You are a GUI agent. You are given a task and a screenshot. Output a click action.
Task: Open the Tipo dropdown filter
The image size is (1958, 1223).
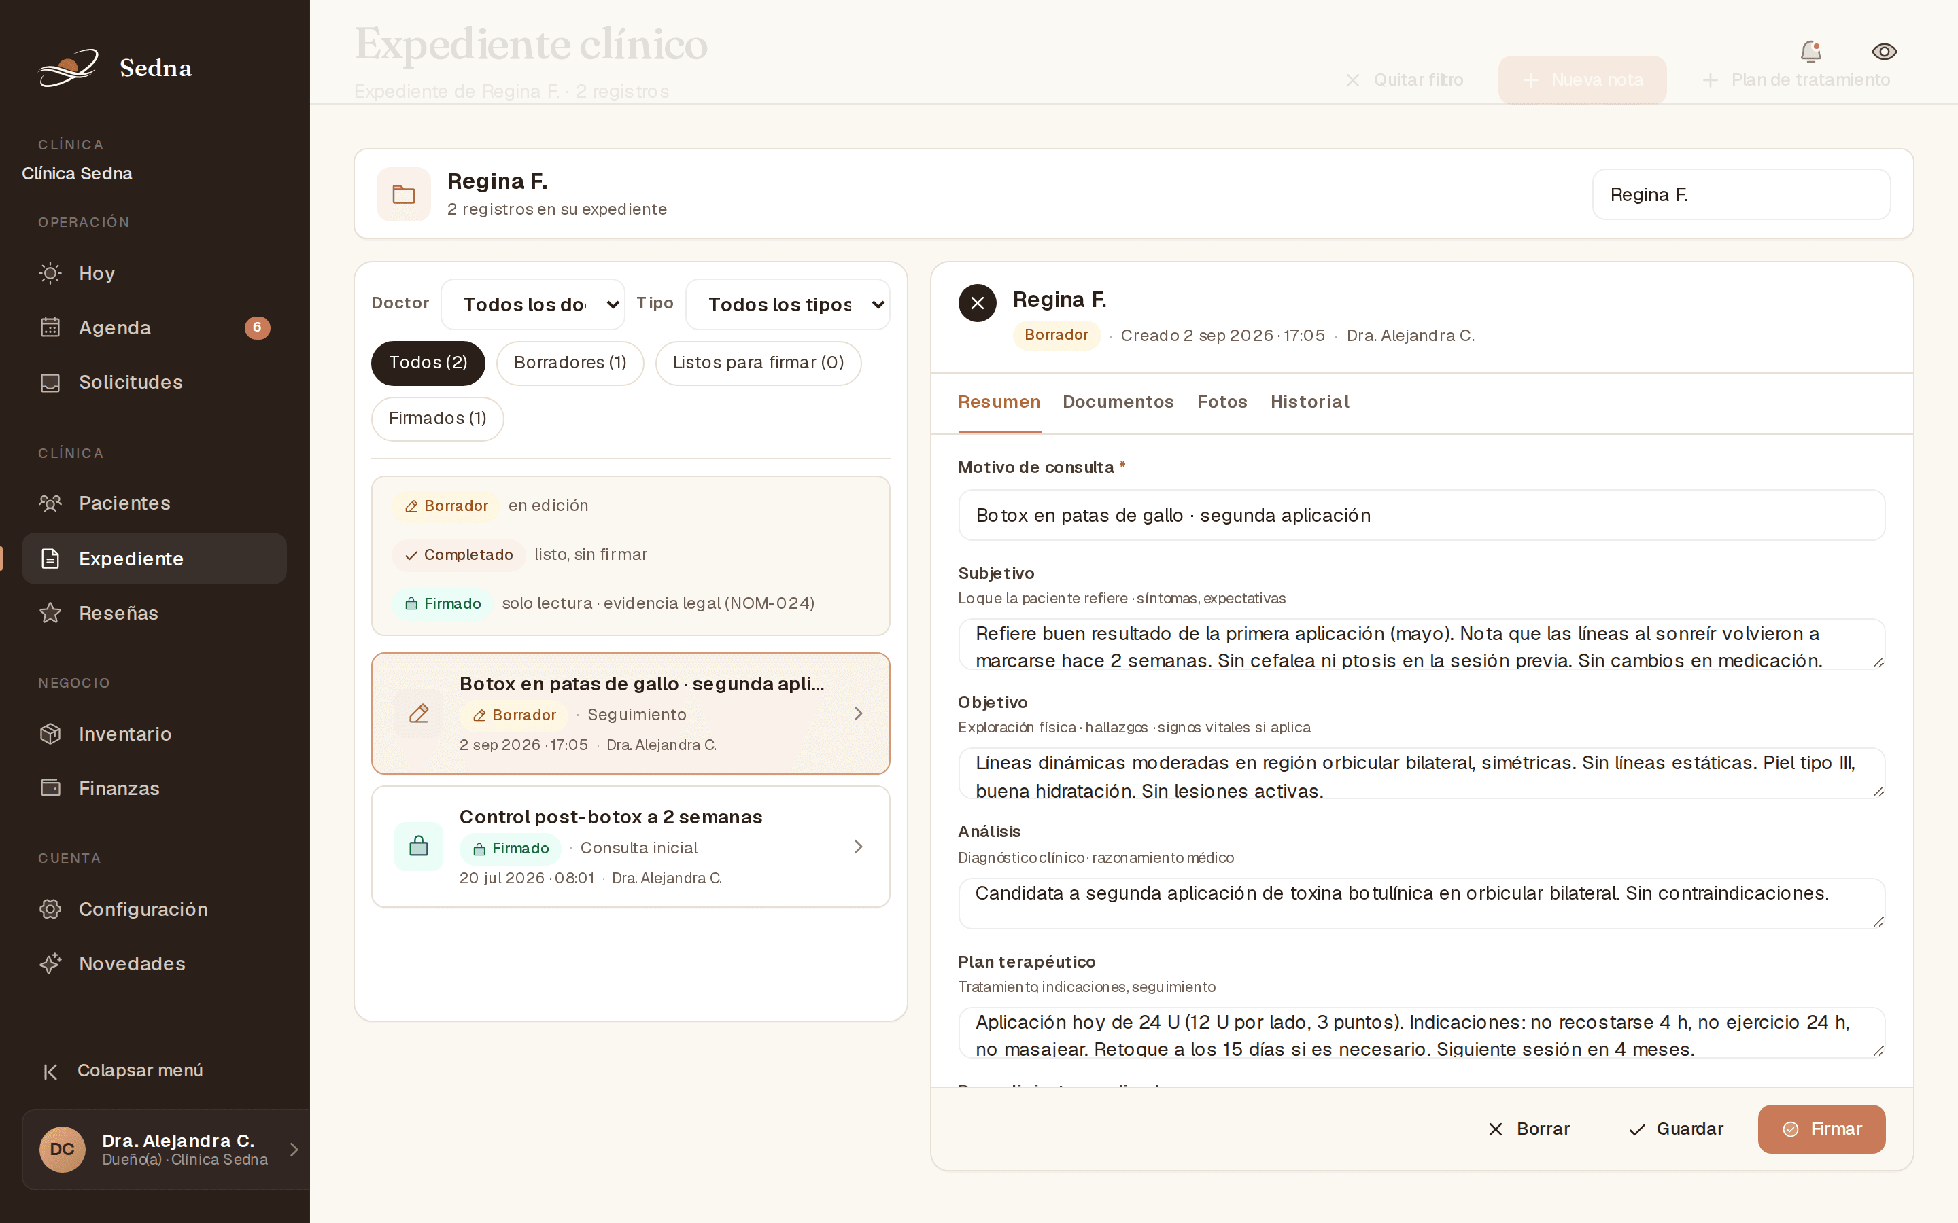(x=787, y=304)
